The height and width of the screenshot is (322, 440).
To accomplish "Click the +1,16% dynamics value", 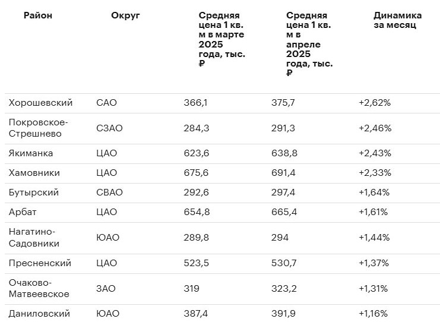I will click(373, 314).
